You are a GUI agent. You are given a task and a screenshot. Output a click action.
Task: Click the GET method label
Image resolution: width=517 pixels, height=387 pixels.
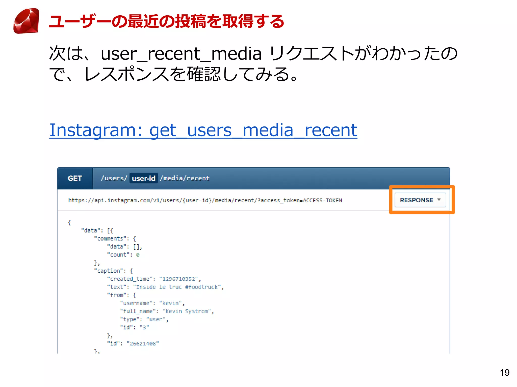75,178
